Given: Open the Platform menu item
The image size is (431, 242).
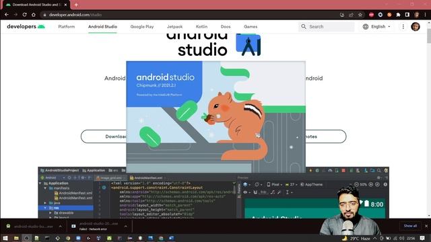Looking at the screenshot, I should click(67, 27).
